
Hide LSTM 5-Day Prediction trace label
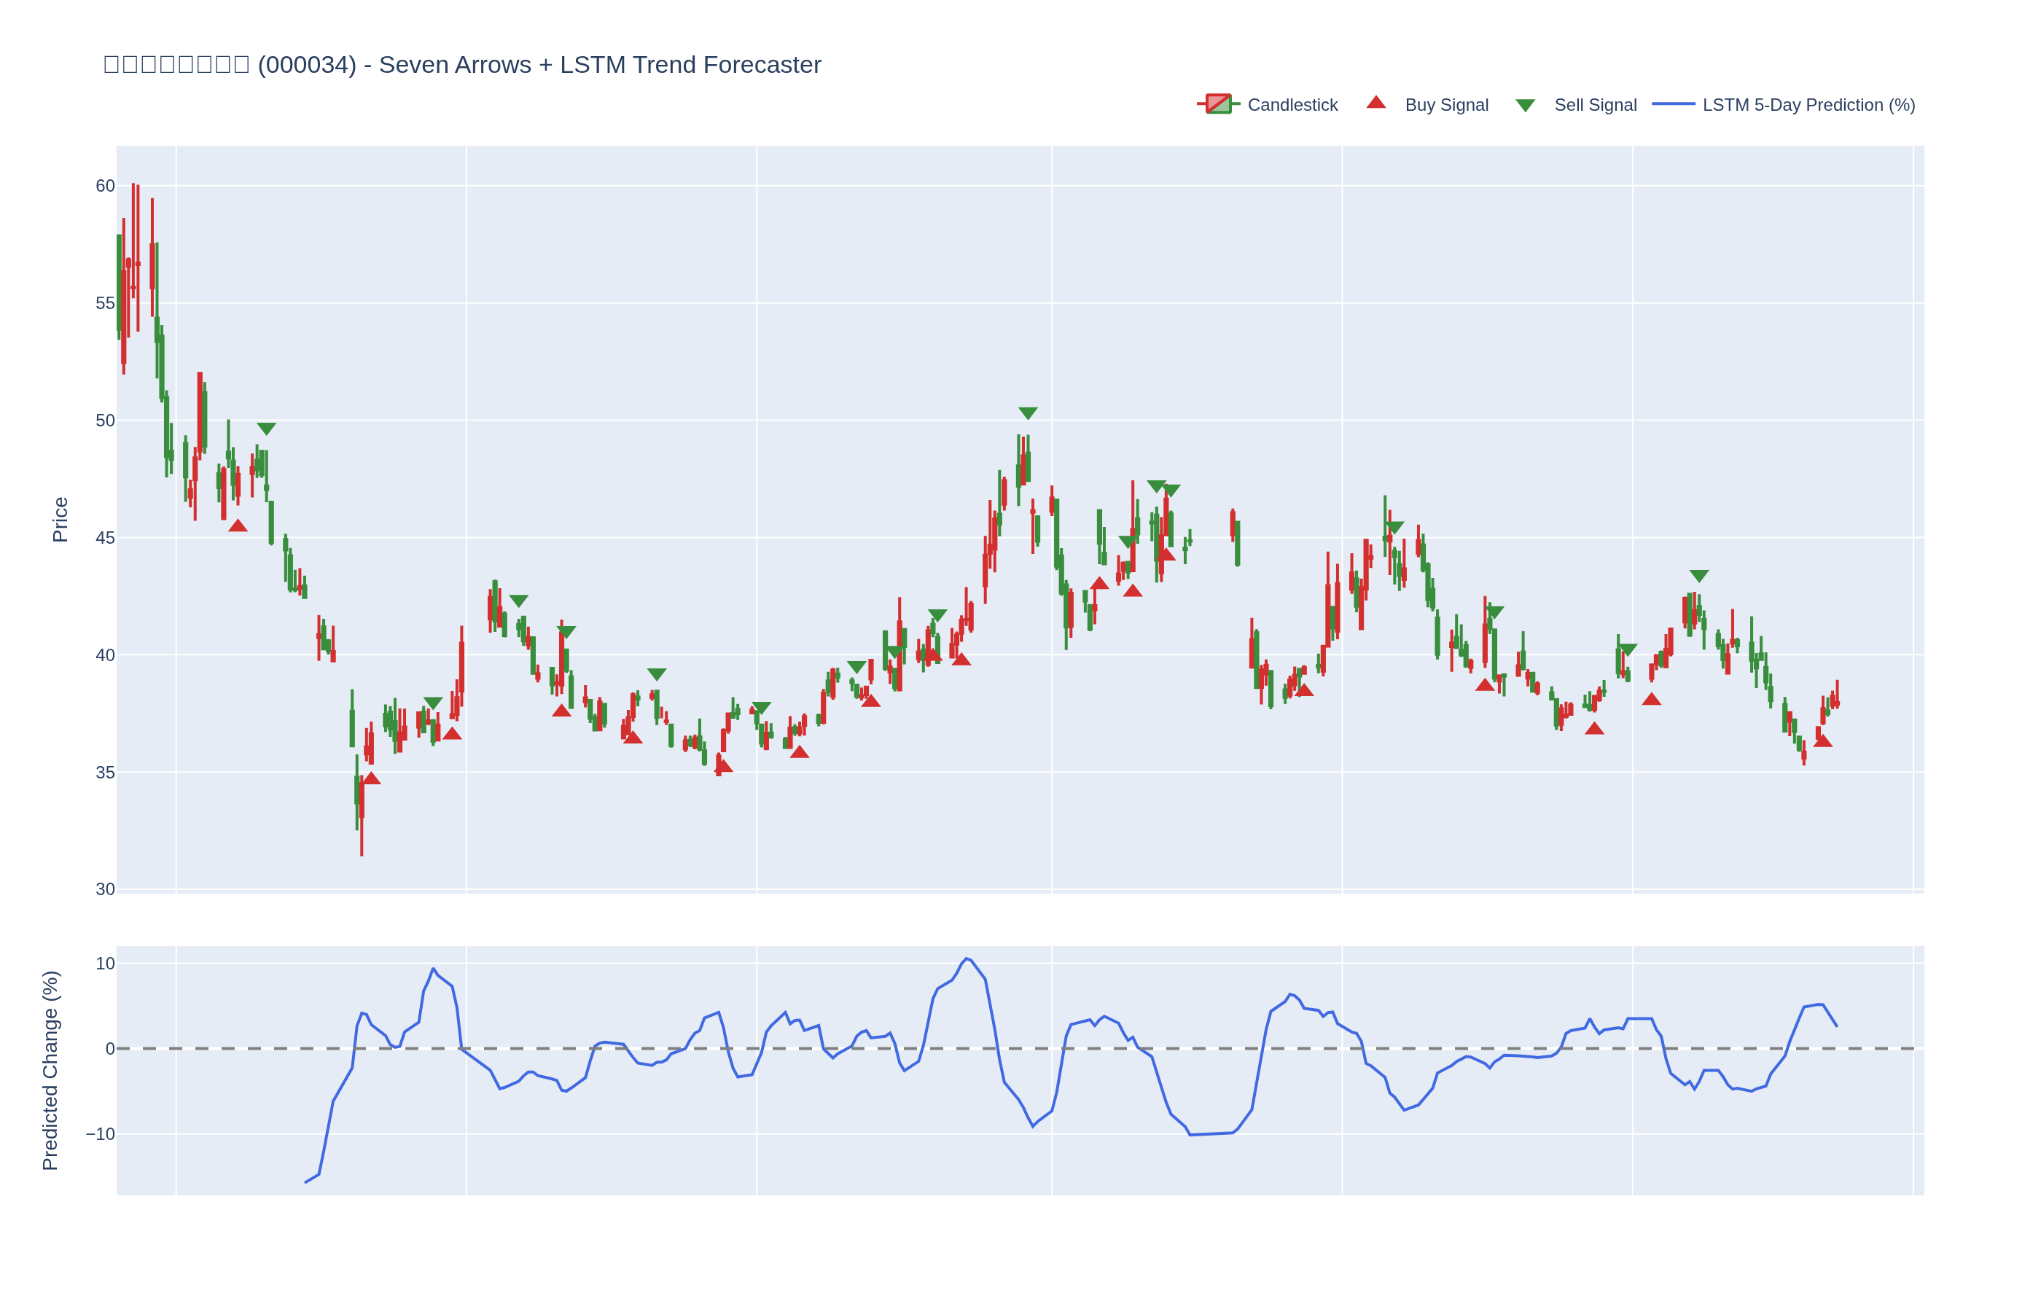tap(1808, 105)
